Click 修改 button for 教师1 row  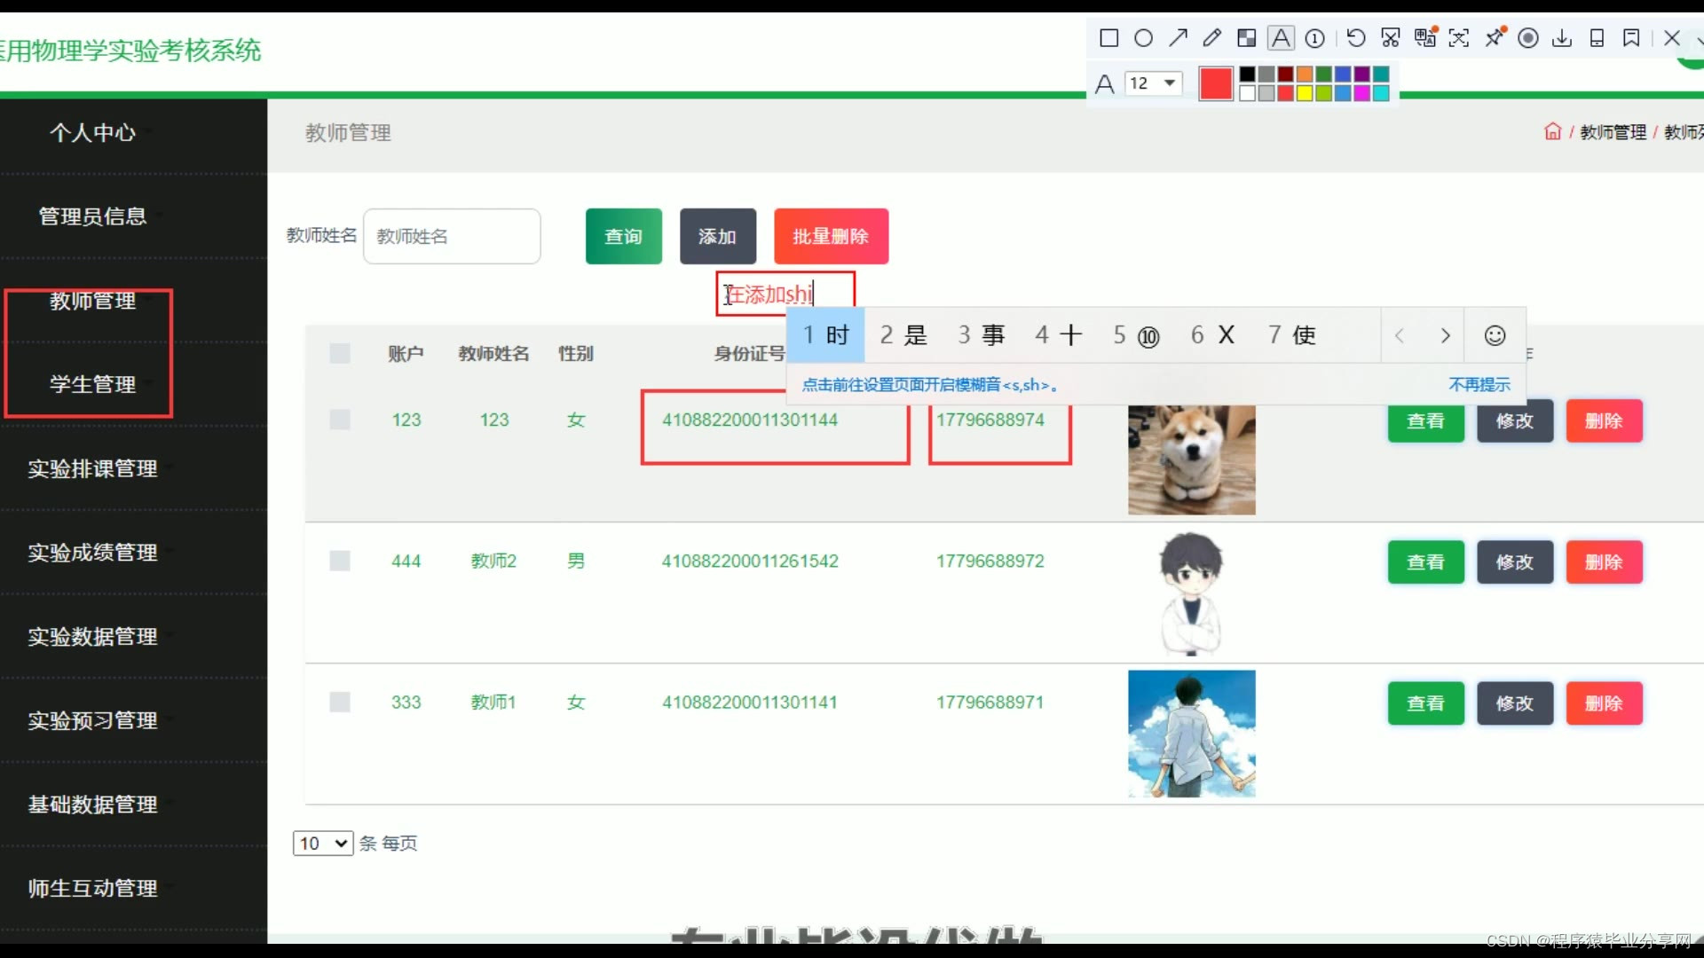coord(1514,703)
